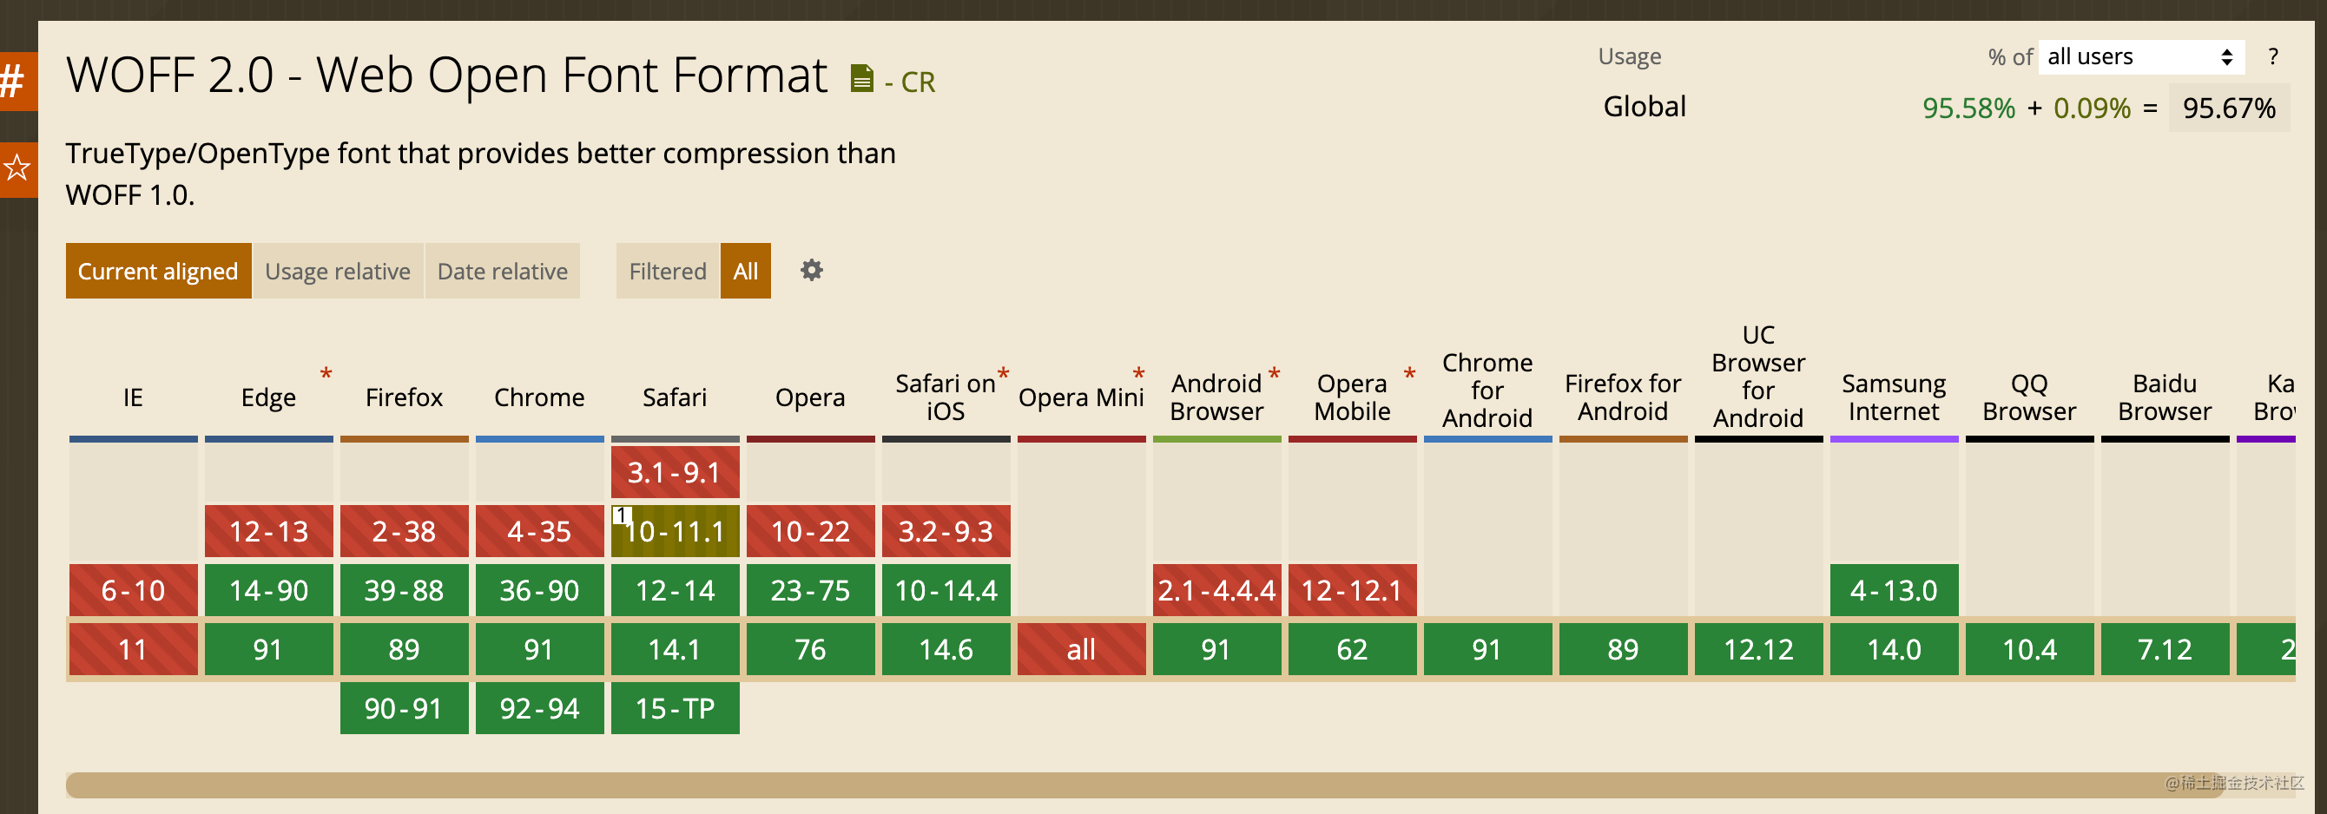This screenshot has width=2327, height=814.
Task: Click the IE 6-10 red support cell
Action: coord(133,590)
